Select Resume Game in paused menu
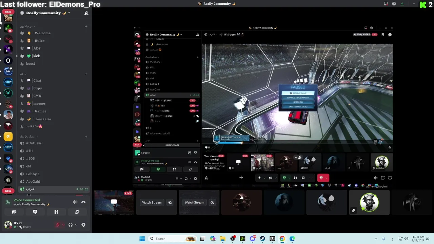 click(x=298, y=93)
